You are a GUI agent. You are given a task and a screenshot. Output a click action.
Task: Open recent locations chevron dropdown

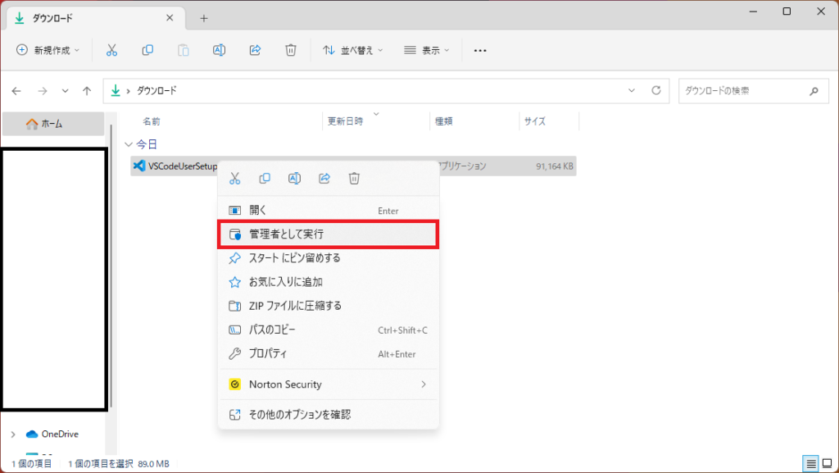click(65, 91)
